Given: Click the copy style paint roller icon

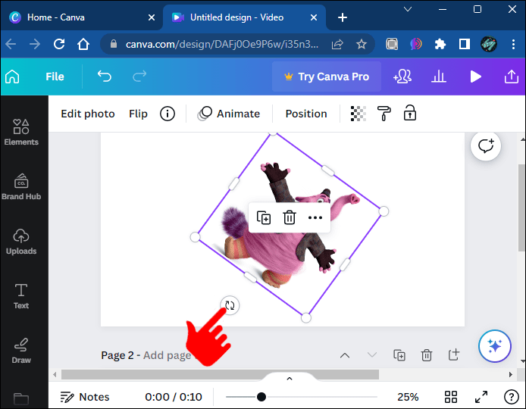Looking at the screenshot, I should (x=384, y=114).
